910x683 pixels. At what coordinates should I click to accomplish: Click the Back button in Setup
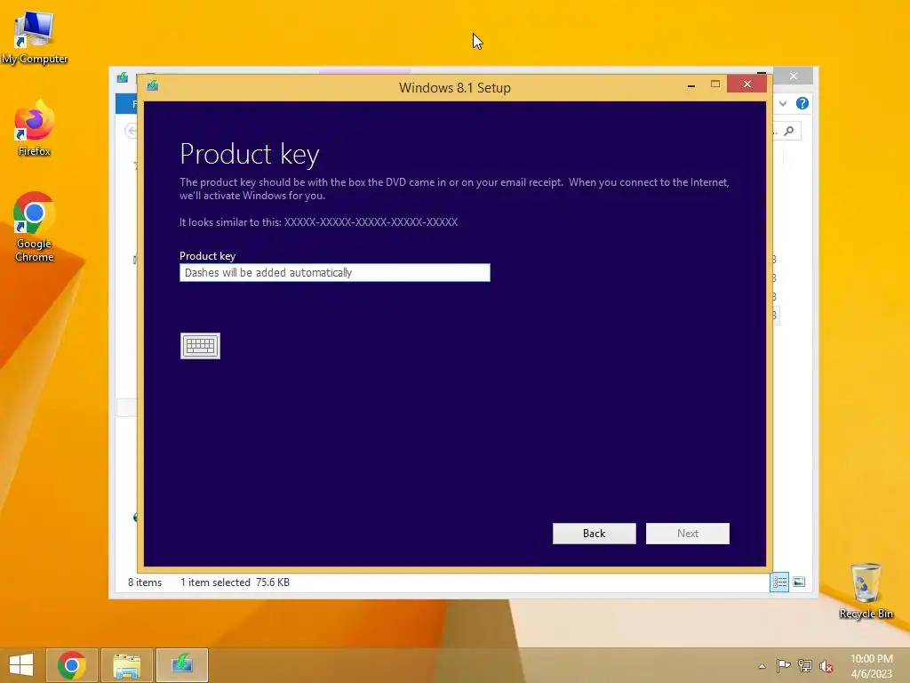[x=595, y=534]
